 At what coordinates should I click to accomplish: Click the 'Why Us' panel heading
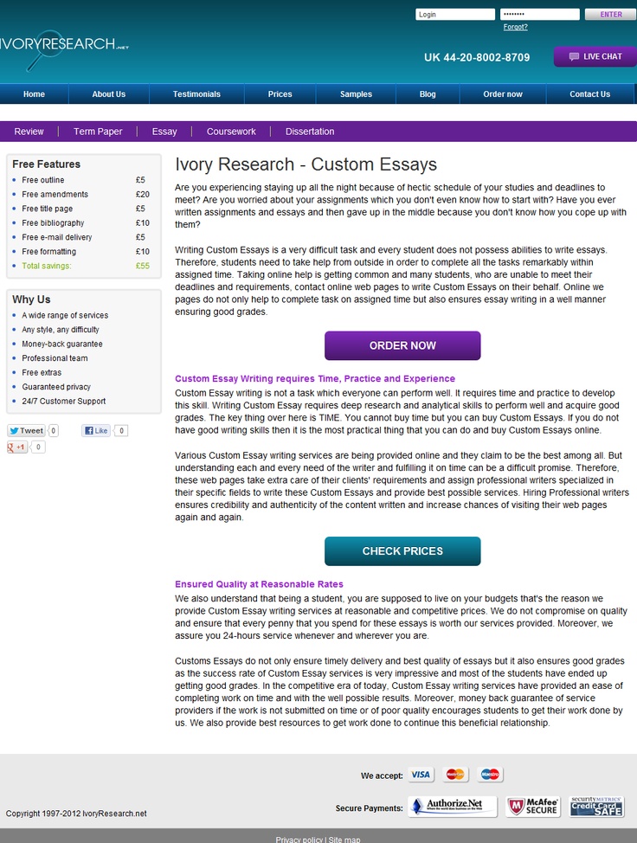(31, 299)
